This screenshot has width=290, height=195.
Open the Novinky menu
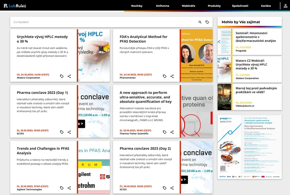click(137, 6)
